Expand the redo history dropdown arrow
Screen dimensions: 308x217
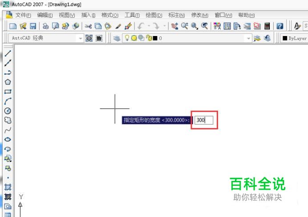(x=164, y=26)
